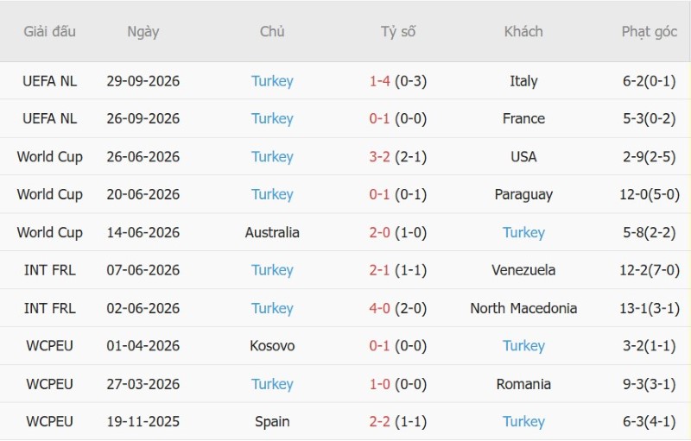Select the Tỷ số column header
Image resolution: width=691 pixels, height=441 pixels.
pyautogui.click(x=398, y=32)
